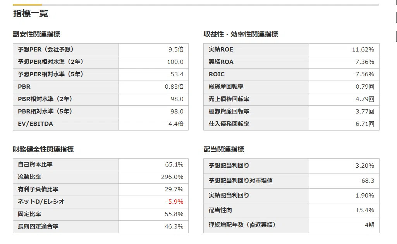Image resolution: width=397 pixels, height=244 pixels.
Task: Select the EV/EBITDA row label
Action: tap(36, 124)
